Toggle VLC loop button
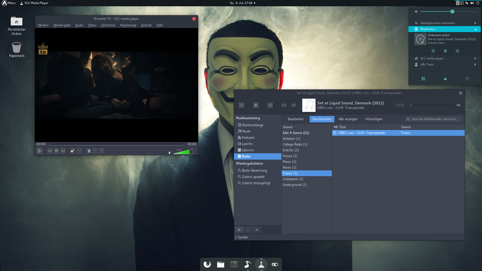 pyautogui.click(x=95, y=151)
